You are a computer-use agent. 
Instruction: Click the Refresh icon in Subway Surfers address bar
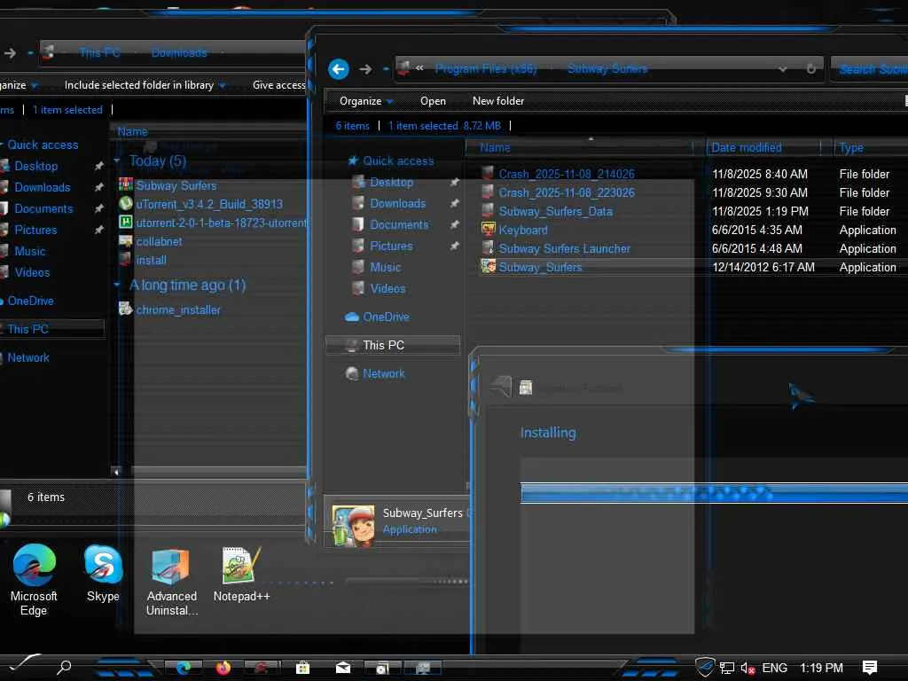(810, 69)
